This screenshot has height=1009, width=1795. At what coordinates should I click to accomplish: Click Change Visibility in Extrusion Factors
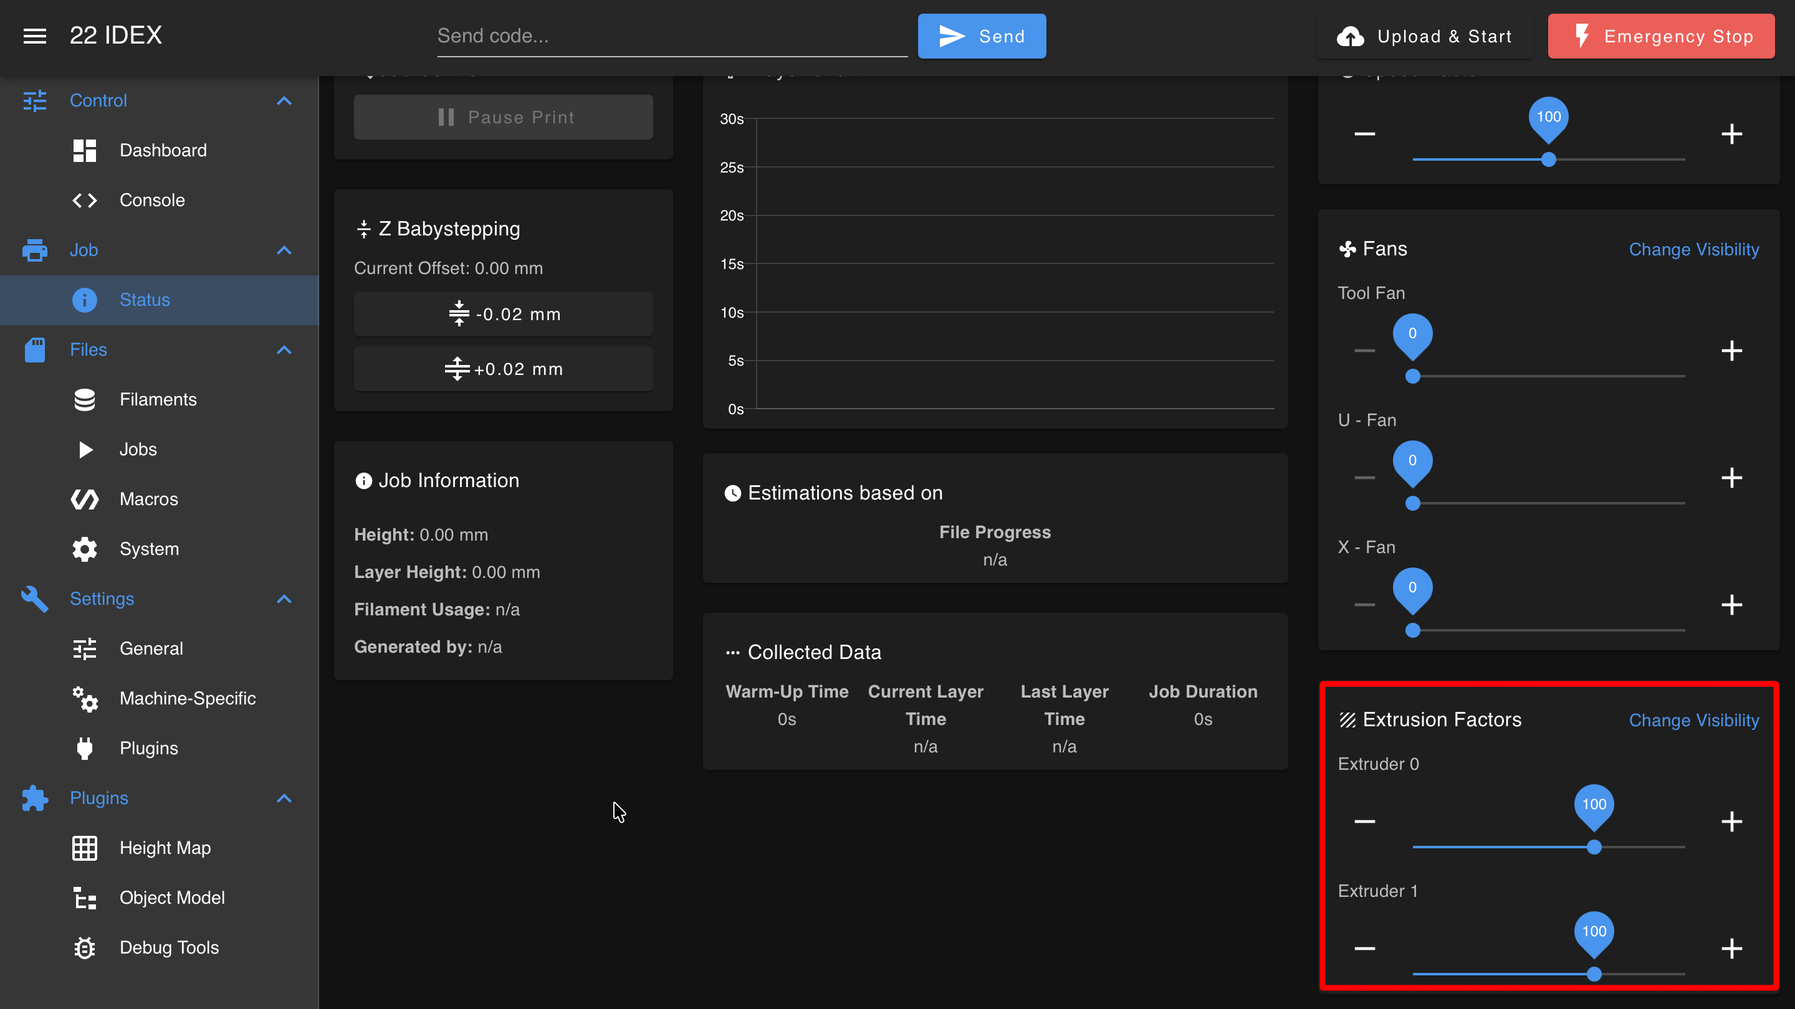click(1694, 720)
